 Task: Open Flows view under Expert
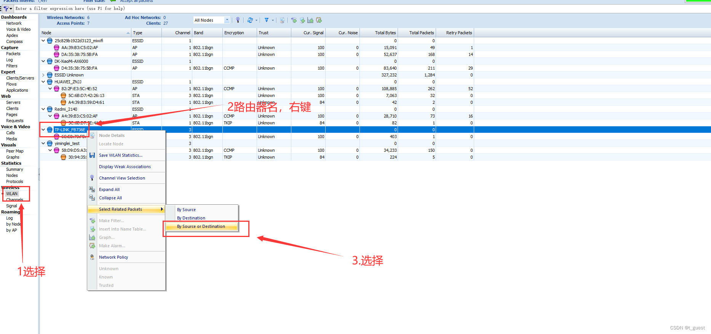[x=11, y=84]
